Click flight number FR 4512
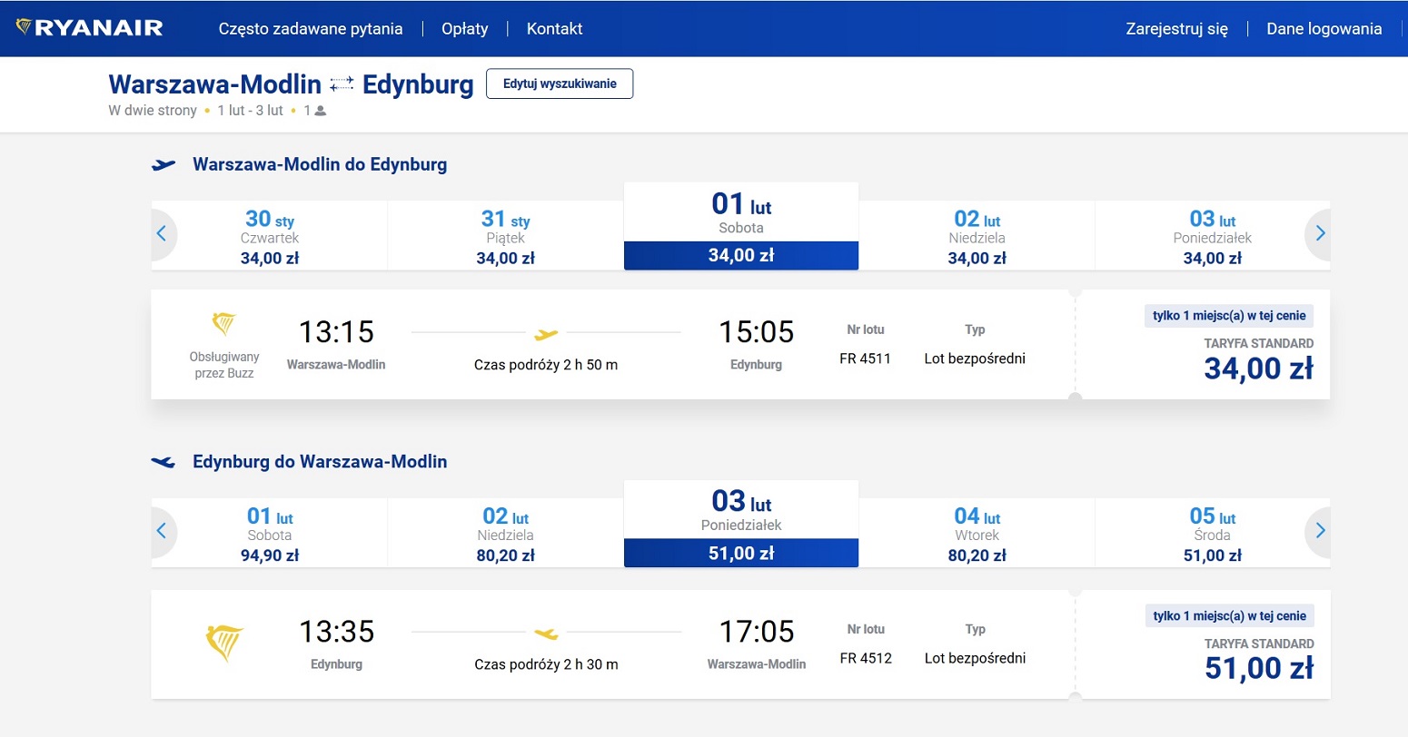Viewport: 1408px width, 737px height. click(866, 658)
